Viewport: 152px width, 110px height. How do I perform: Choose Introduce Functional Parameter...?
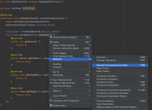[120, 90]
